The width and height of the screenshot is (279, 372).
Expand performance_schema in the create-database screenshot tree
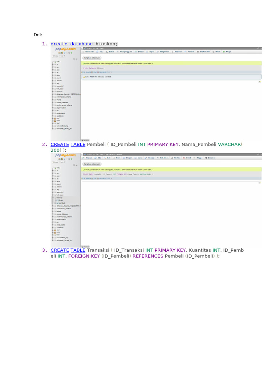click(53, 105)
